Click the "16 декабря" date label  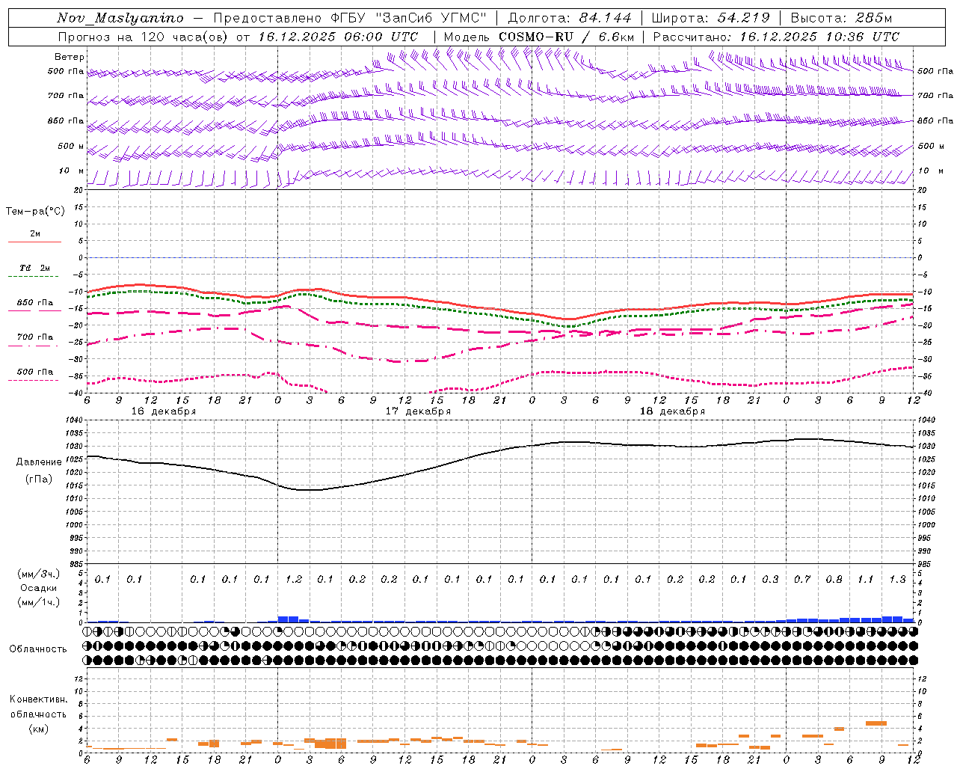(x=164, y=411)
